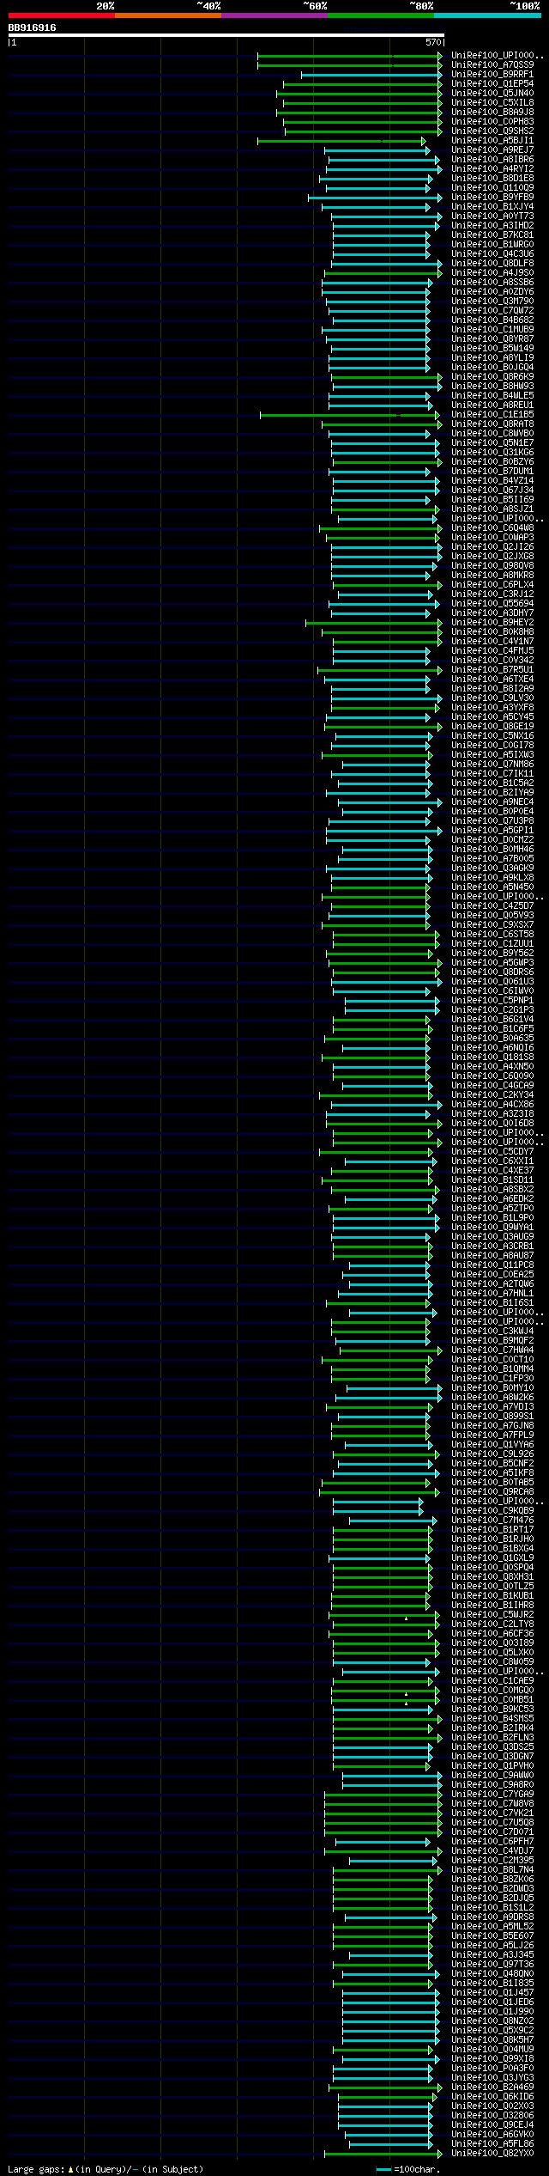Click the query end position 570
The image size is (549, 2176).
pyautogui.click(x=433, y=42)
